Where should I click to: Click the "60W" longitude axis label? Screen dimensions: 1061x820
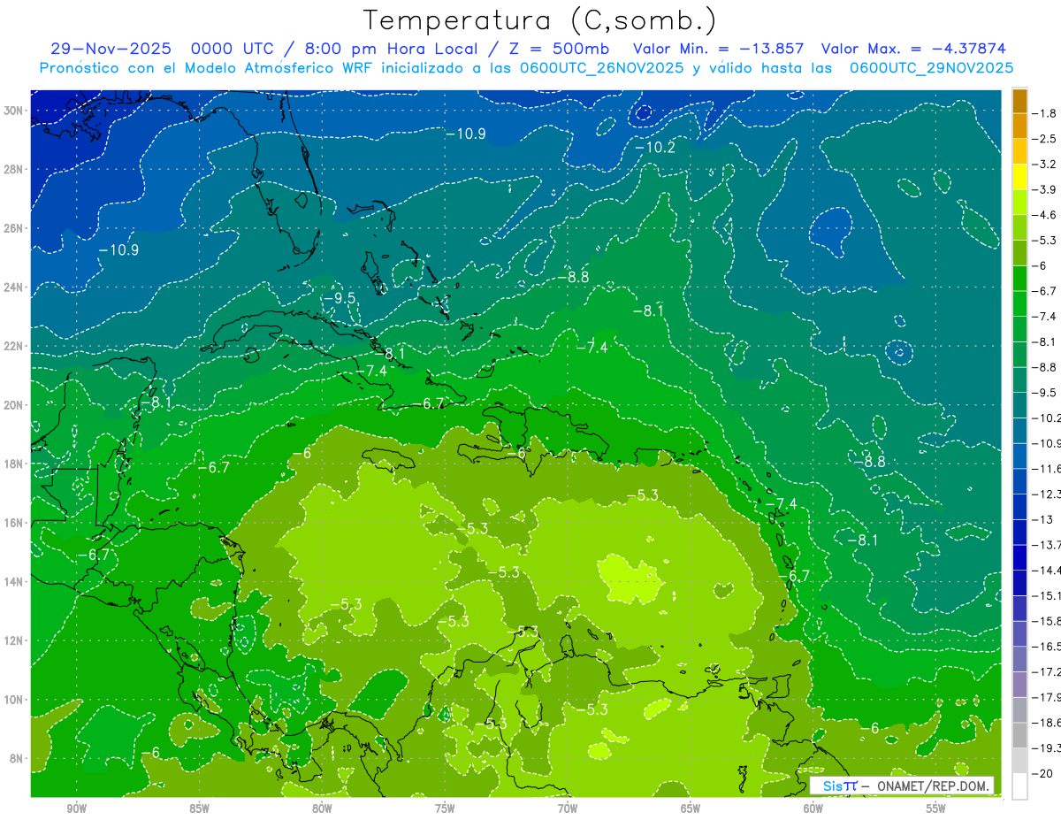(x=813, y=809)
